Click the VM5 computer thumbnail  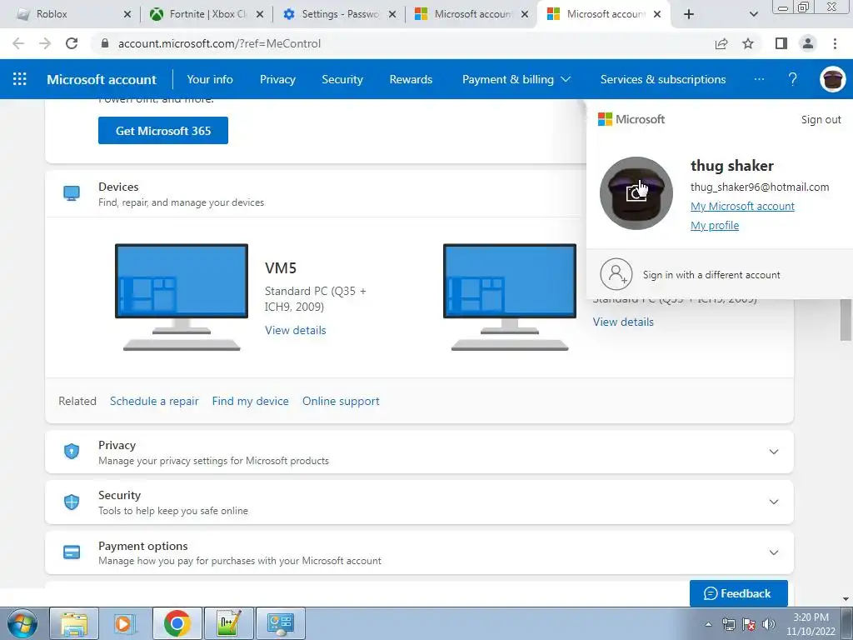(182, 297)
